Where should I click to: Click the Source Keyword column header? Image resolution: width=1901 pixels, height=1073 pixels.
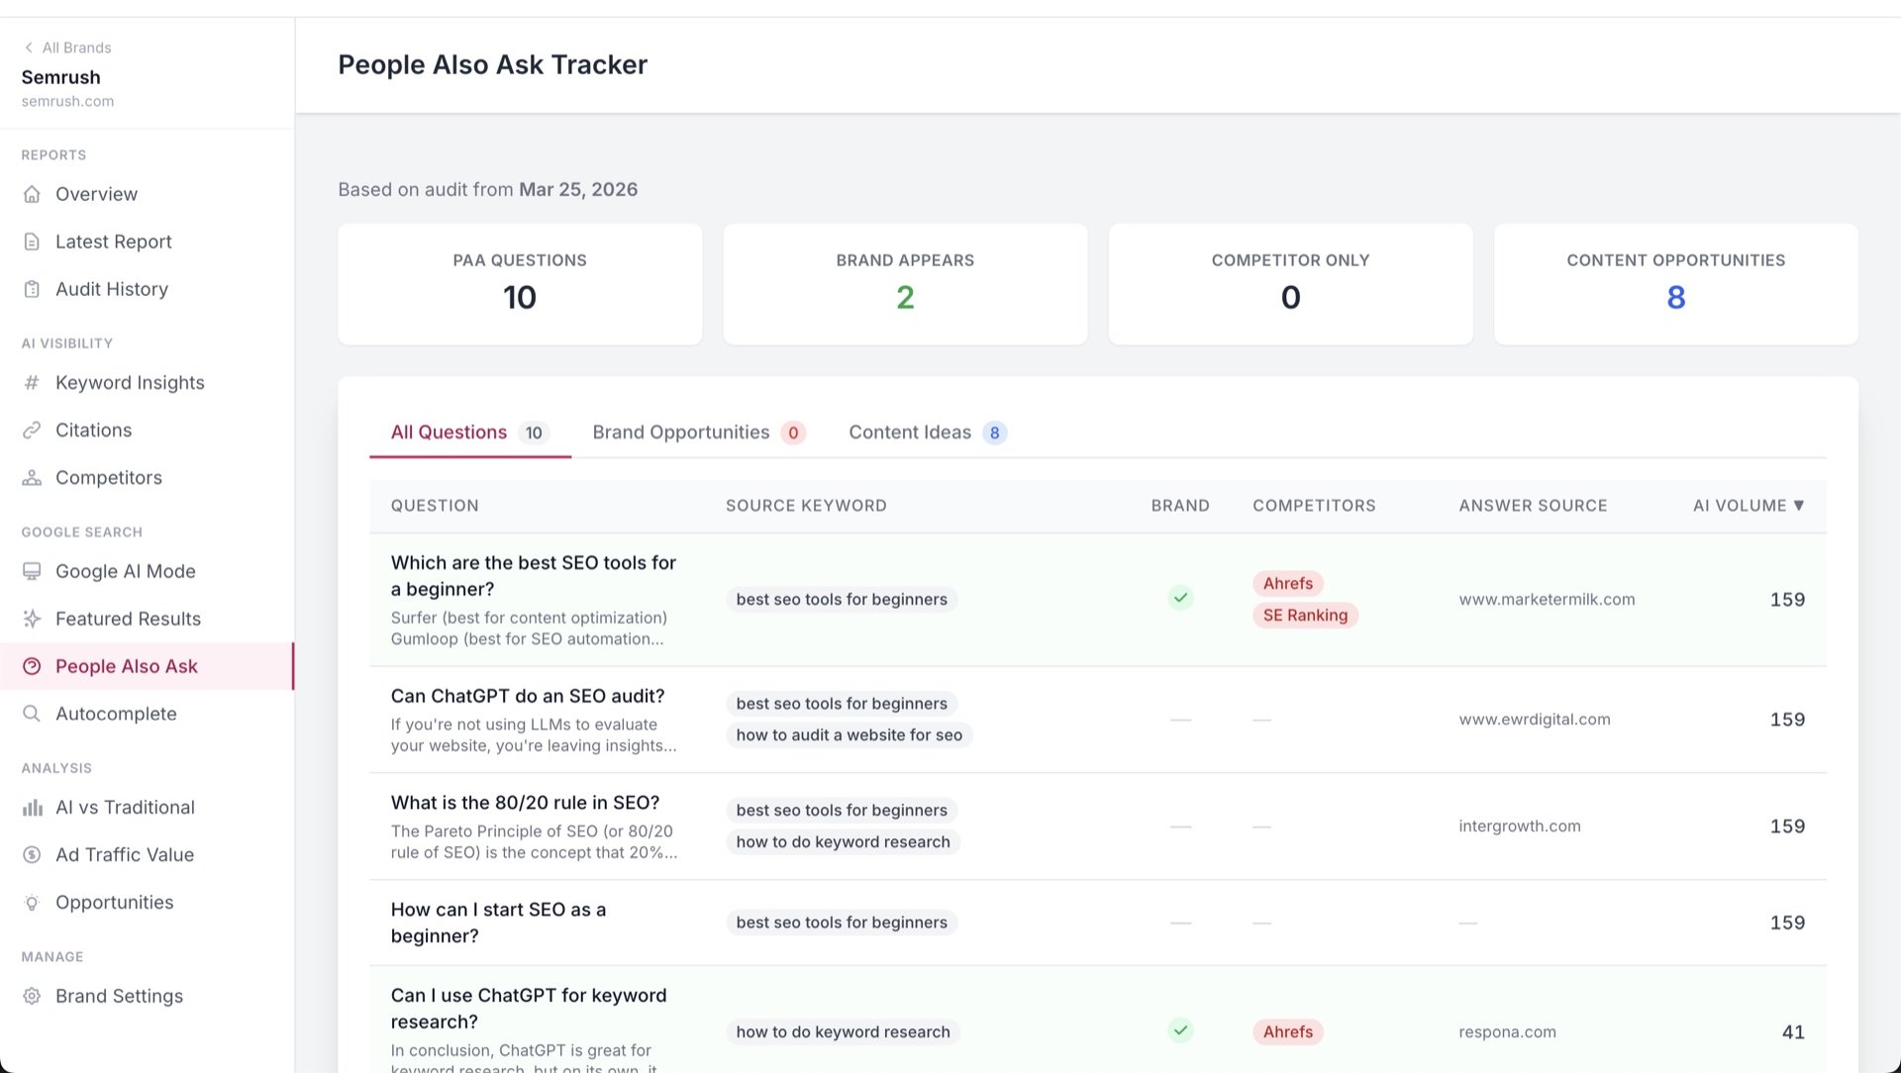tap(806, 506)
